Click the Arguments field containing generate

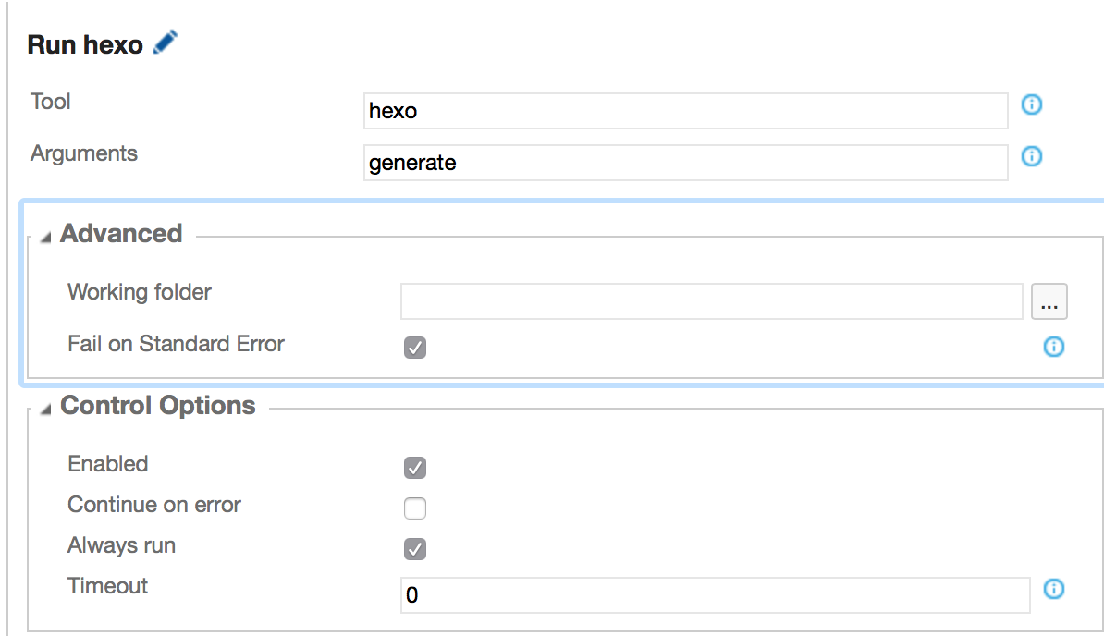(x=686, y=163)
